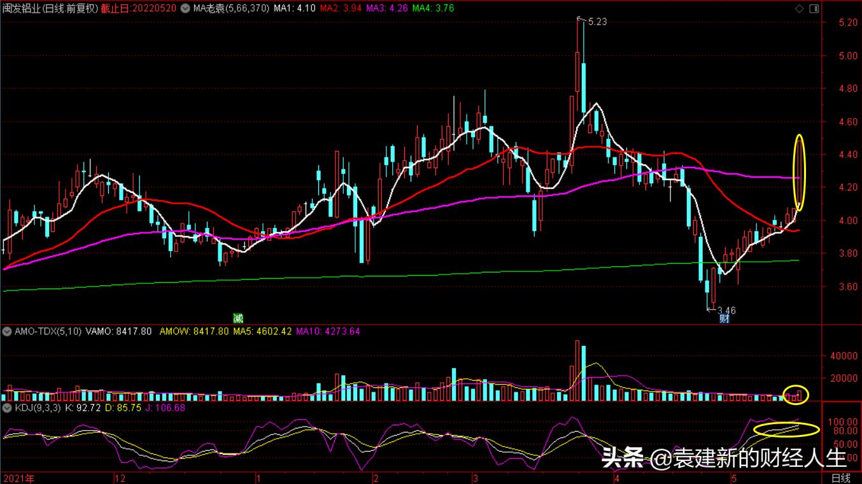Click the 20000 volume axis label
Screen dimensions: 862x484
pyautogui.click(x=843, y=378)
